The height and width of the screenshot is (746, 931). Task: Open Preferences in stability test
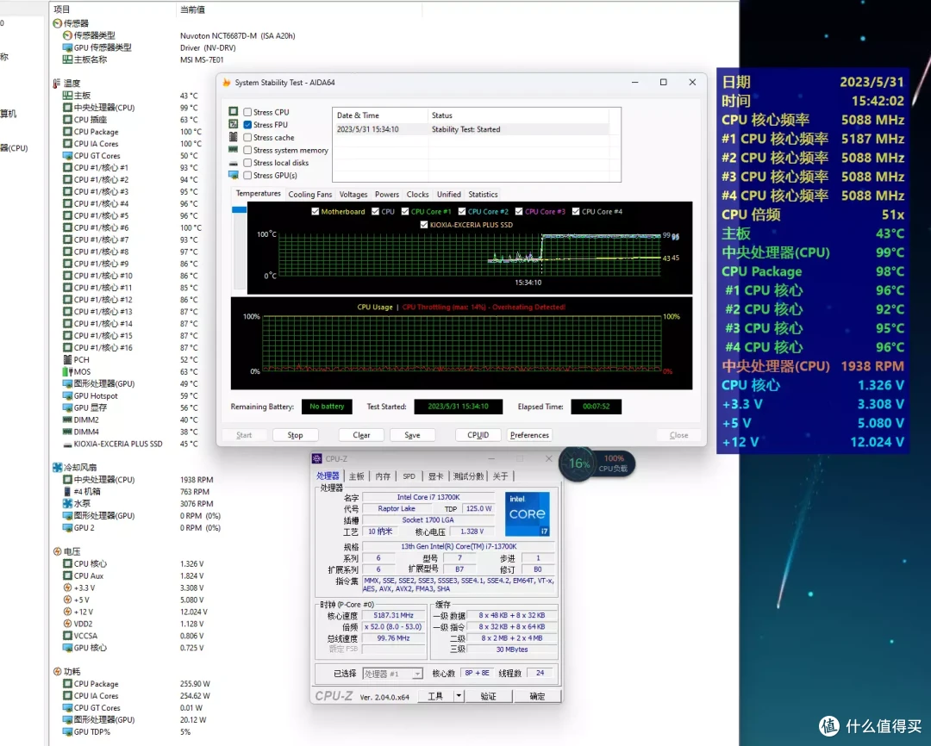(x=529, y=435)
